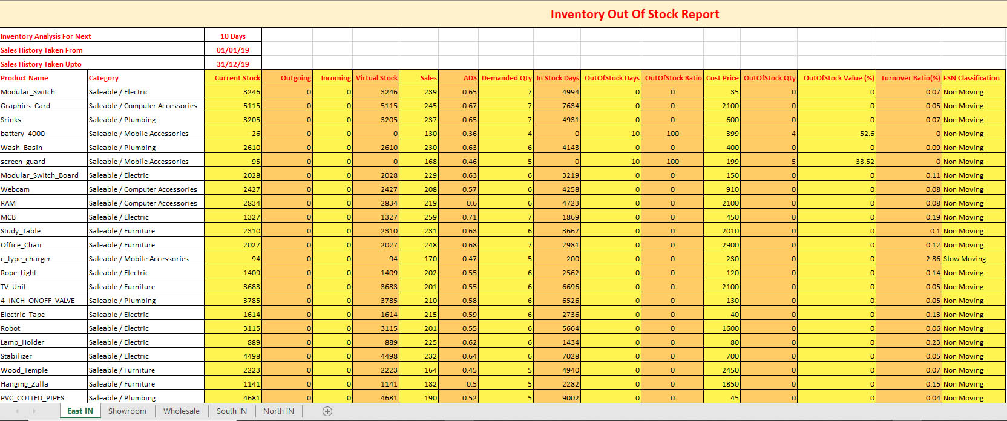The image size is (1007, 421).
Task: Click the 33.52 OutOfStock Value cell
Action: pos(837,160)
